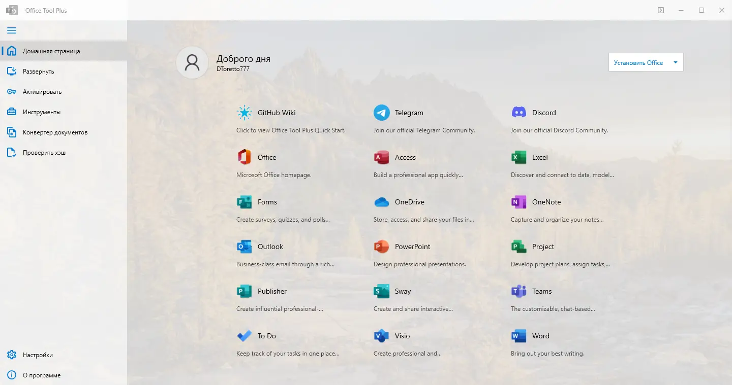Open the Домашняя страница menu item

pos(64,51)
